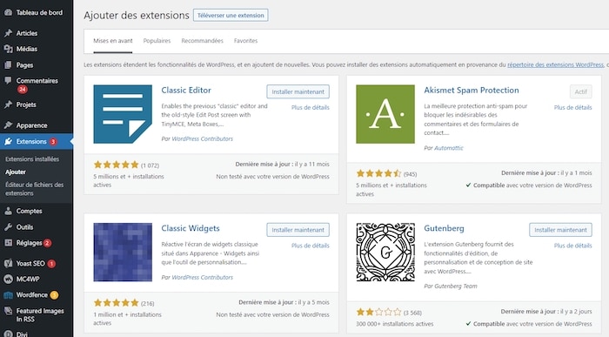Image resolution: width=609 pixels, height=337 pixels.
Task: Click the Comptes user icon
Action: (x=8, y=211)
